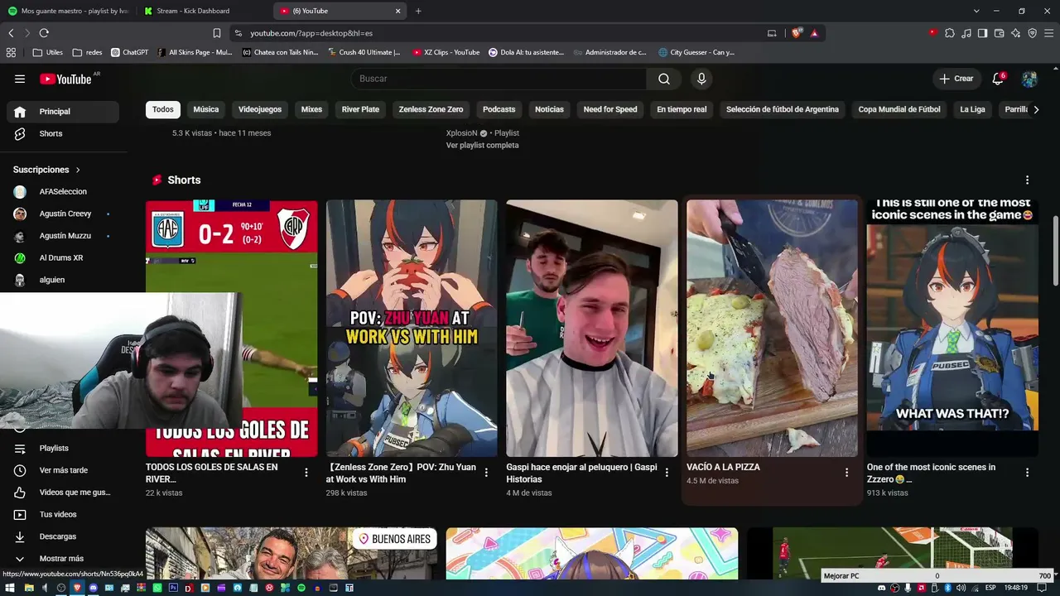Open Descargas in the sidebar
1060x596 pixels.
click(x=63, y=536)
